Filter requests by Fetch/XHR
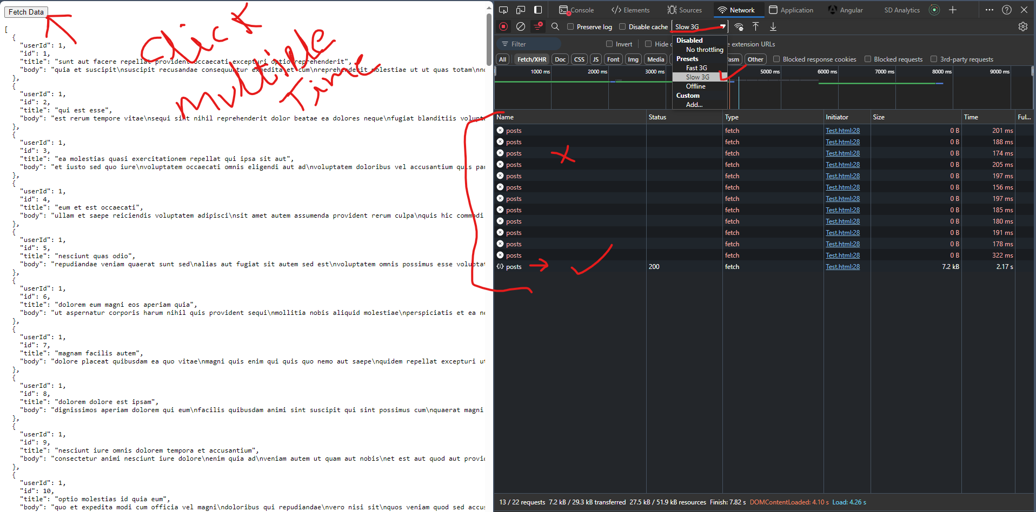 [532, 59]
